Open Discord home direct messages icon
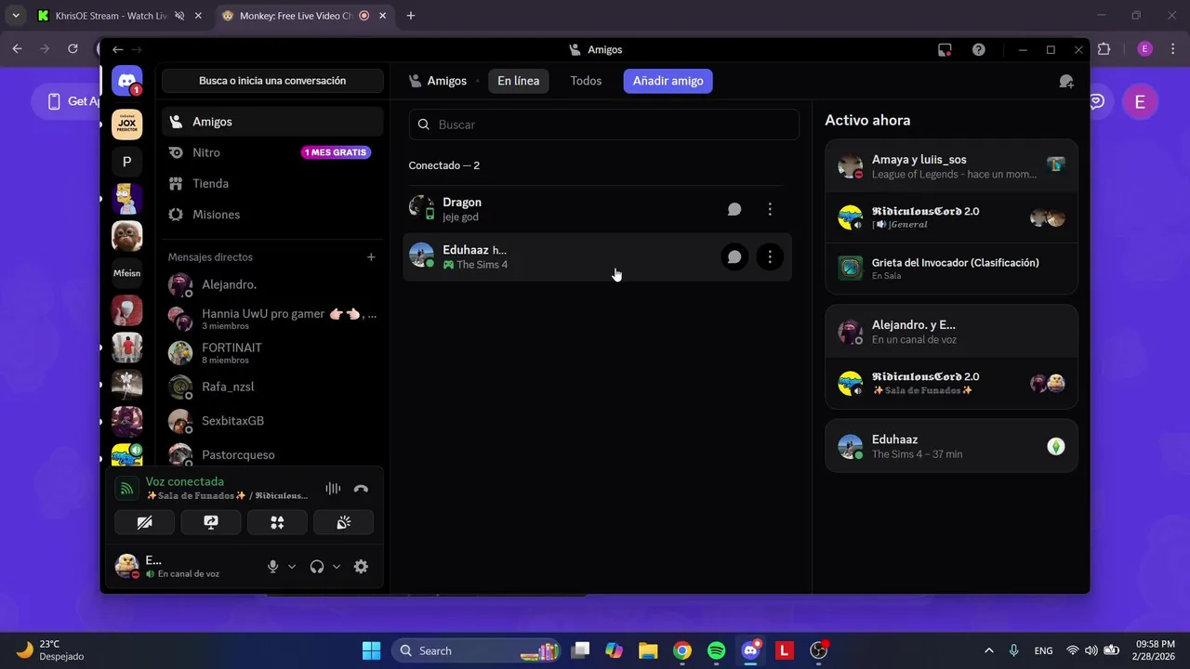The image size is (1190, 669). pos(127,81)
